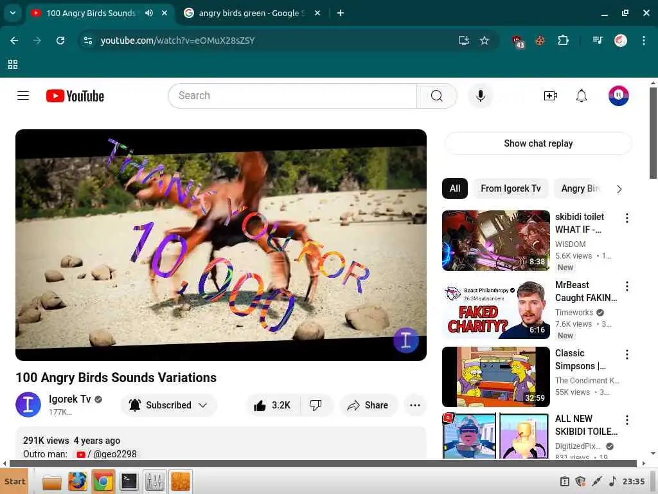Select the From Igorek Tv chip

(511, 188)
